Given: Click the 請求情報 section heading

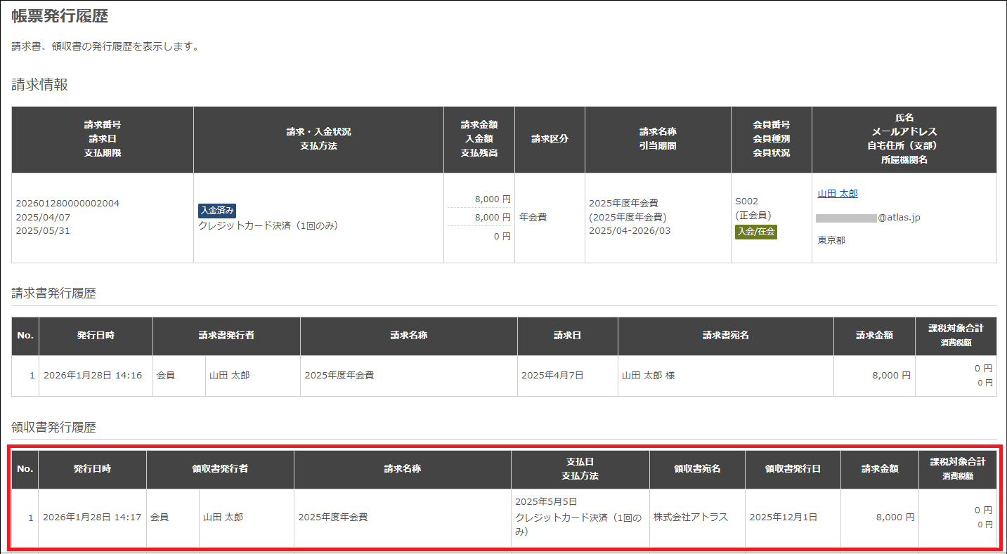Looking at the screenshot, I should 39,85.
